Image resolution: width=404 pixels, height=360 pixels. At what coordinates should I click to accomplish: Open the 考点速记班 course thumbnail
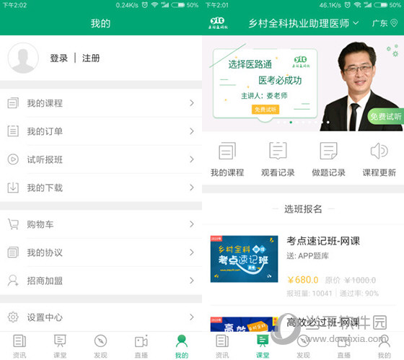pyautogui.click(x=244, y=259)
